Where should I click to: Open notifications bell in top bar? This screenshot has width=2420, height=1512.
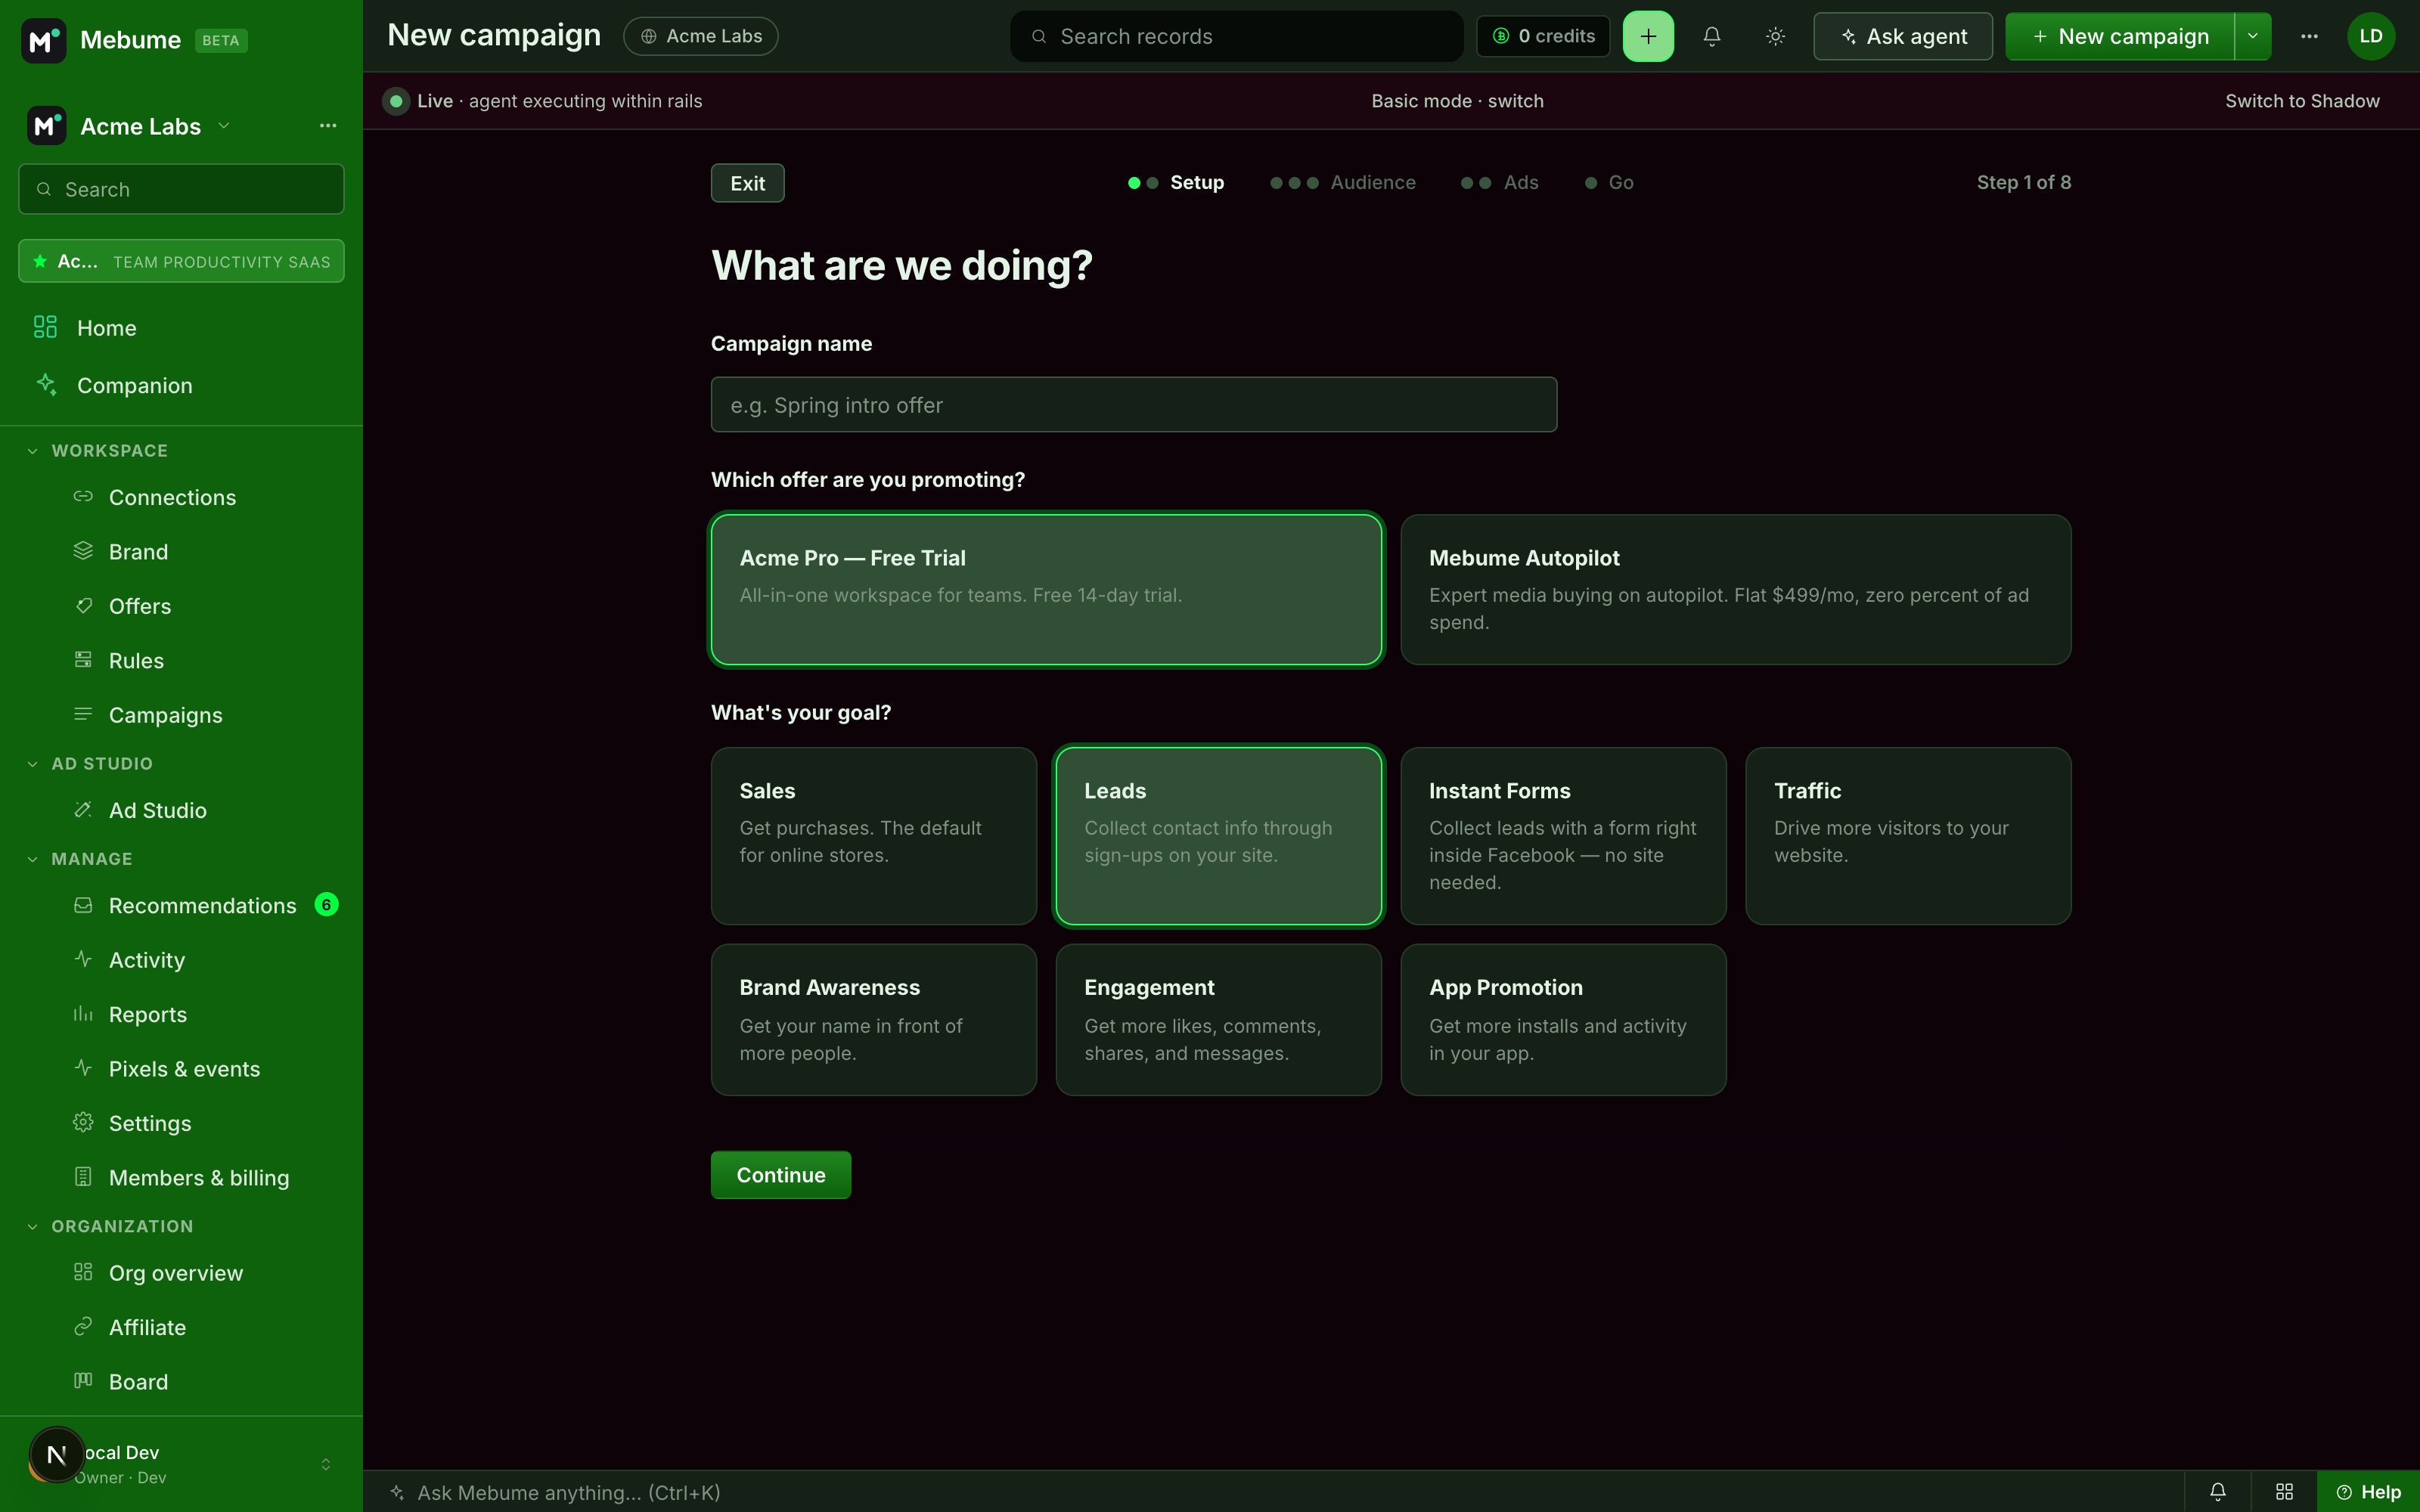pos(1712,36)
